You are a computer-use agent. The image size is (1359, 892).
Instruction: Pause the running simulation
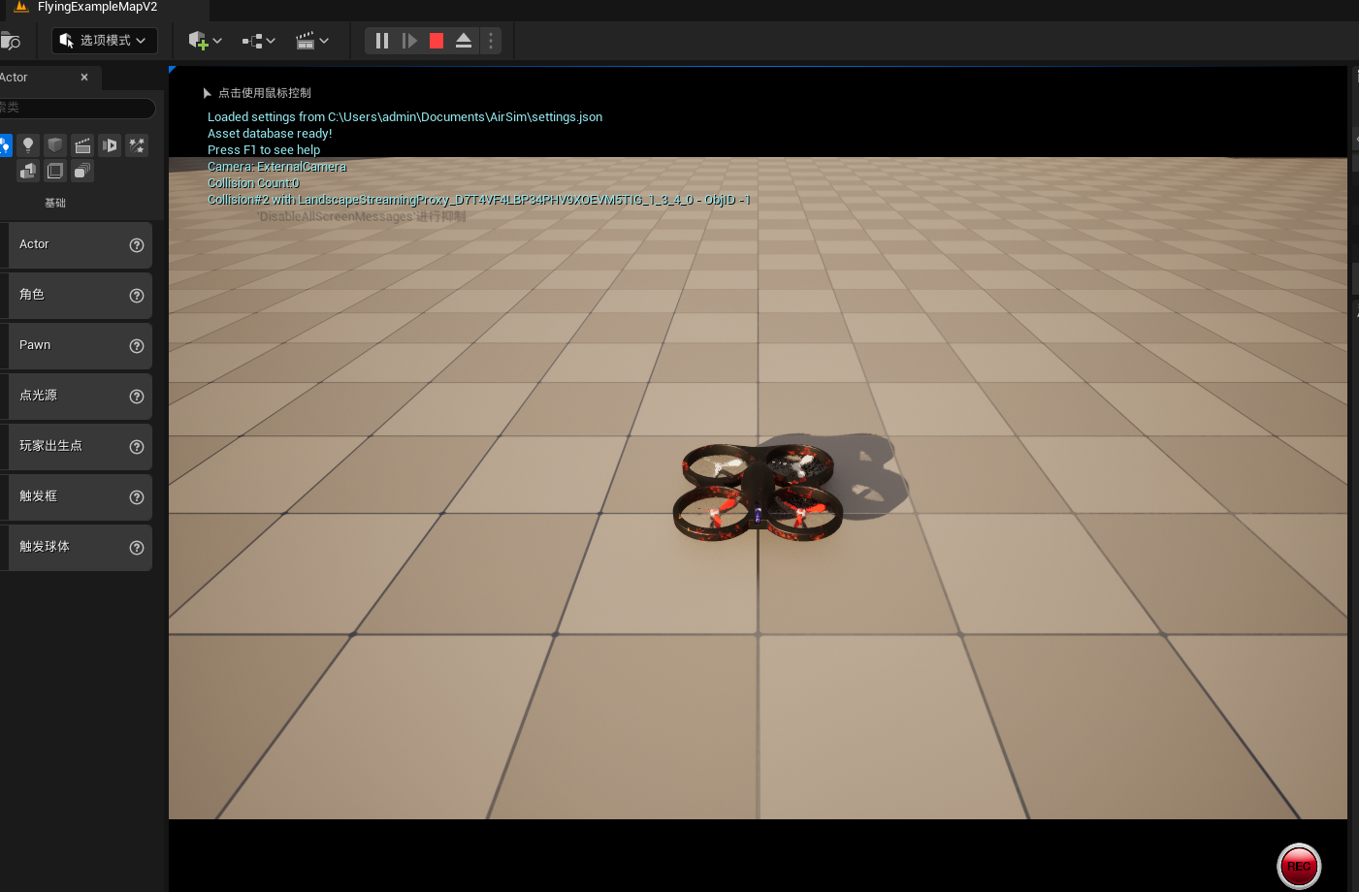point(381,40)
